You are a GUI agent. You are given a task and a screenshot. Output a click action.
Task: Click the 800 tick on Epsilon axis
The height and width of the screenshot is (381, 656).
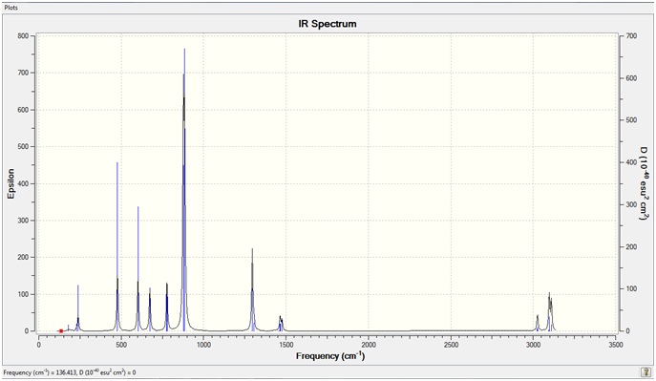(24, 36)
